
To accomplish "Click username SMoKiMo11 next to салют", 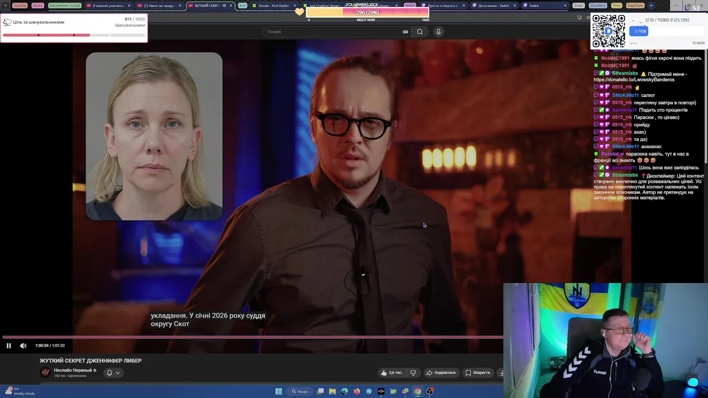I will coord(625,95).
